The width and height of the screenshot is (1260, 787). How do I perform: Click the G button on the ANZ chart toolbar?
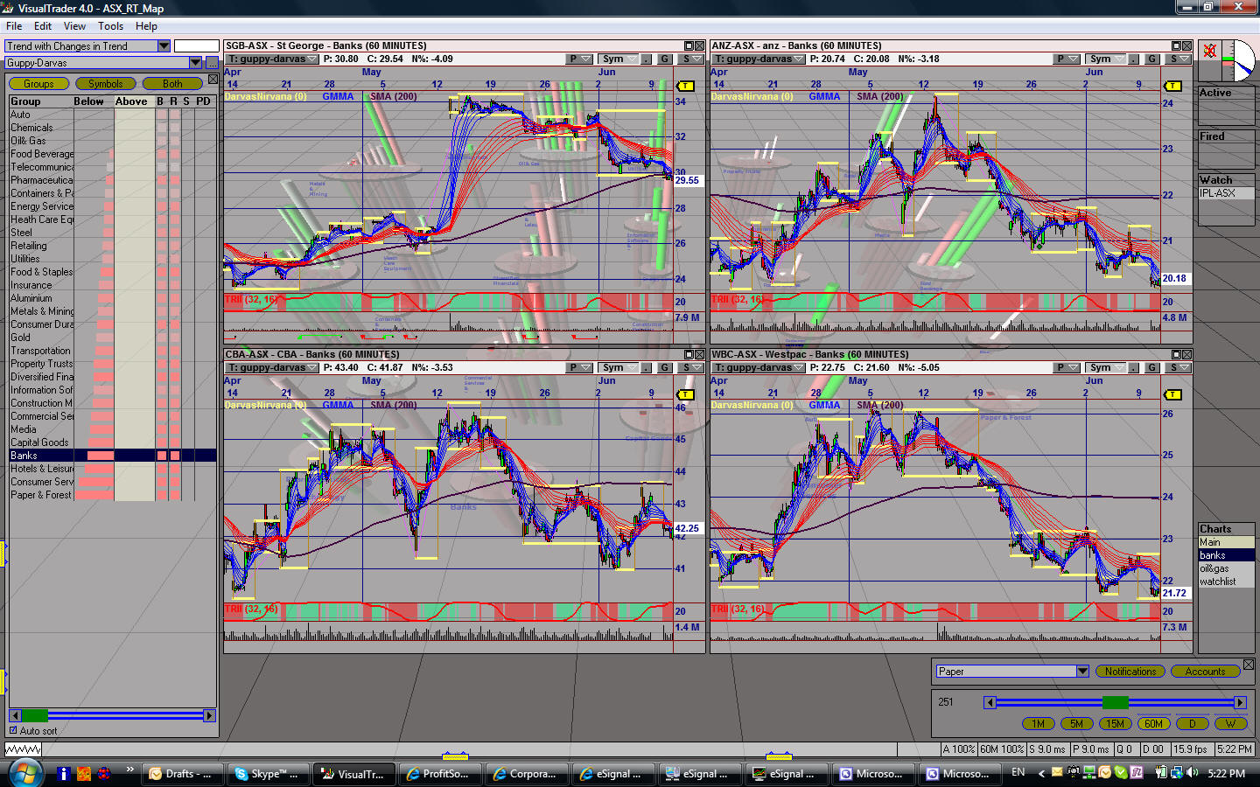point(1152,59)
